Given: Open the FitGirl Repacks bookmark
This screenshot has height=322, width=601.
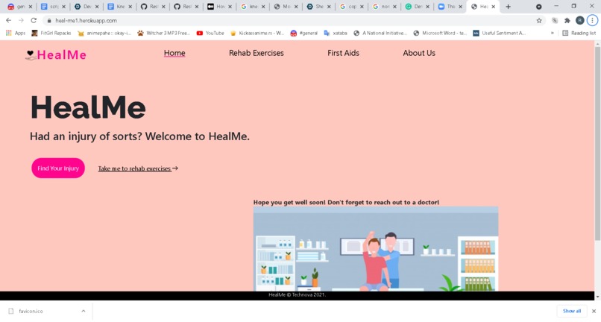Looking at the screenshot, I should pyautogui.click(x=51, y=33).
